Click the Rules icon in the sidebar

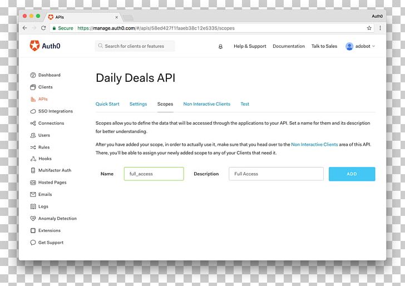[33, 147]
